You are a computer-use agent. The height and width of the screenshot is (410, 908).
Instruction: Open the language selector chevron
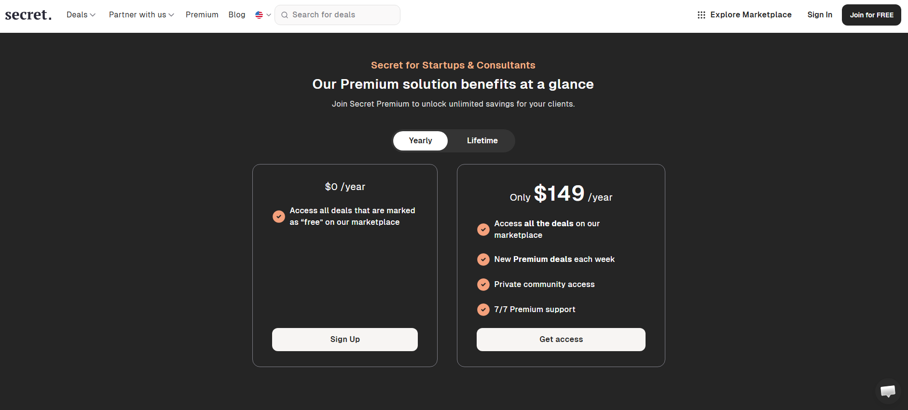click(x=269, y=15)
